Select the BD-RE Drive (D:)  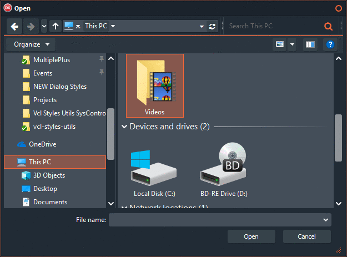[x=225, y=169]
